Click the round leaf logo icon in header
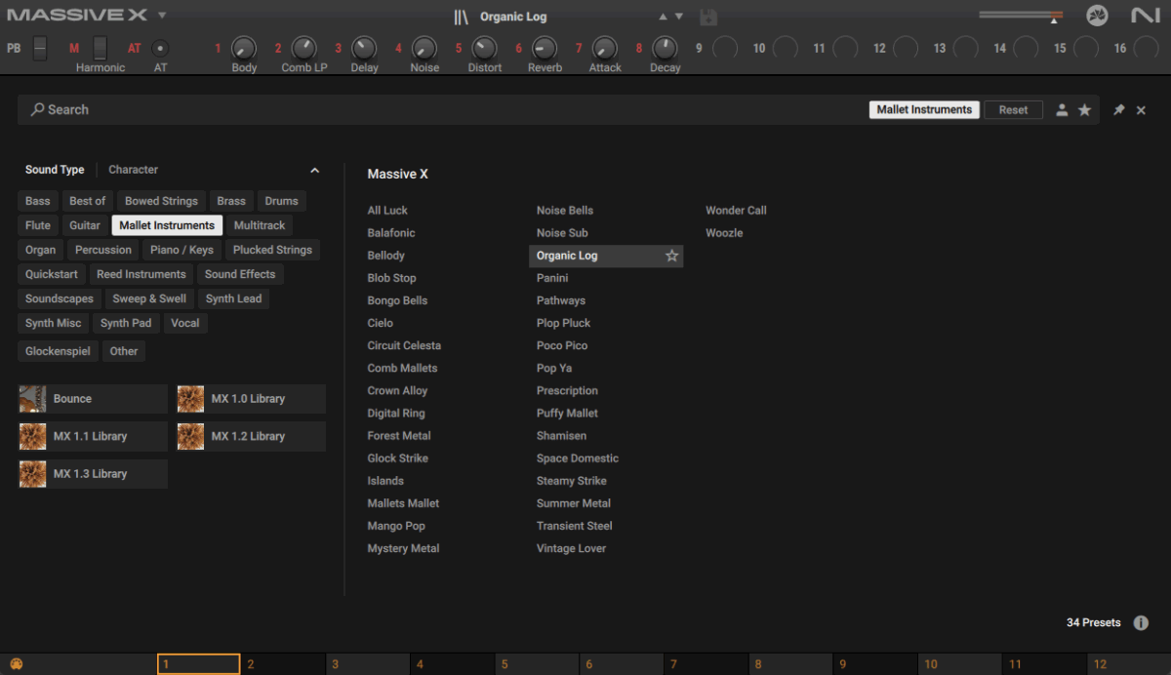The image size is (1171, 675). click(x=1097, y=16)
